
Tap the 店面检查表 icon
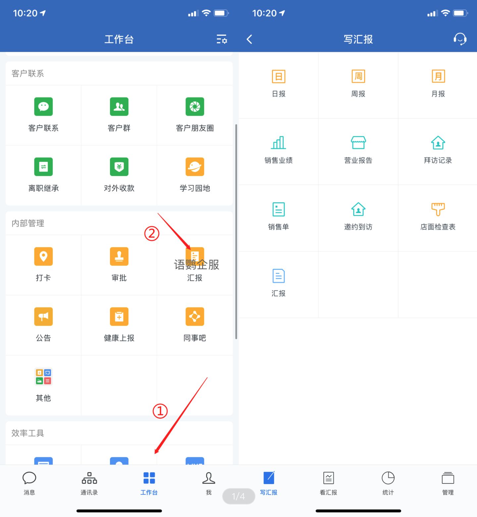438,210
